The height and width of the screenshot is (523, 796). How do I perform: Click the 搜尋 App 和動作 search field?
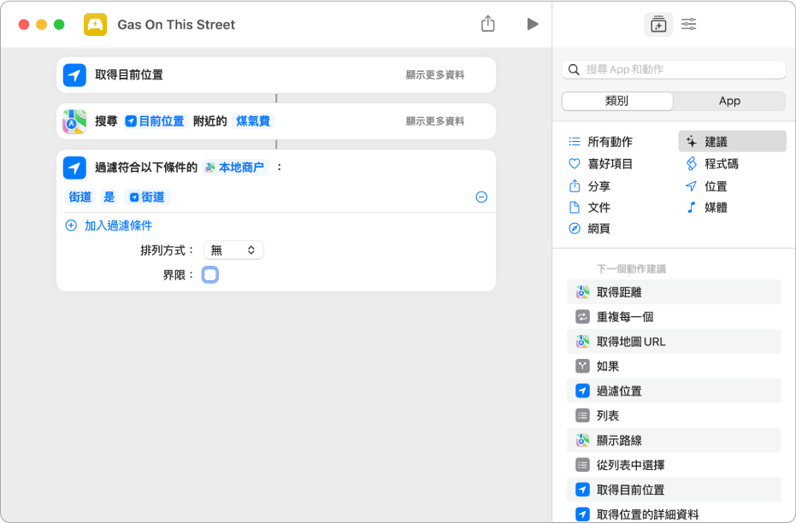(674, 69)
